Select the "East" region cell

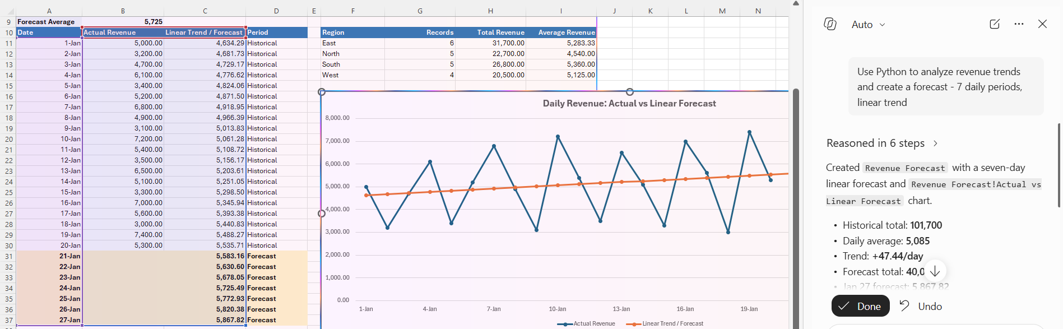(352, 43)
